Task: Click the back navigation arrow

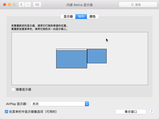Action: pos(21,5)
